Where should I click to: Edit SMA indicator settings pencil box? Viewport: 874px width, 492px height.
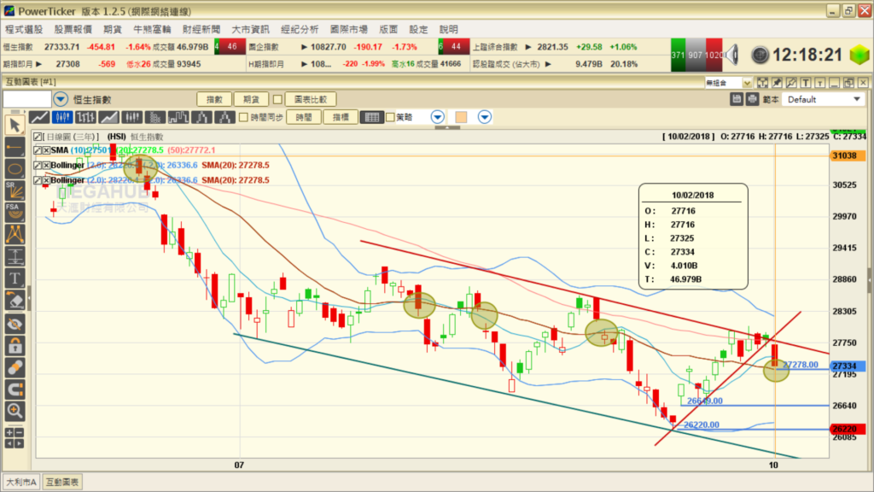point(38,150)
